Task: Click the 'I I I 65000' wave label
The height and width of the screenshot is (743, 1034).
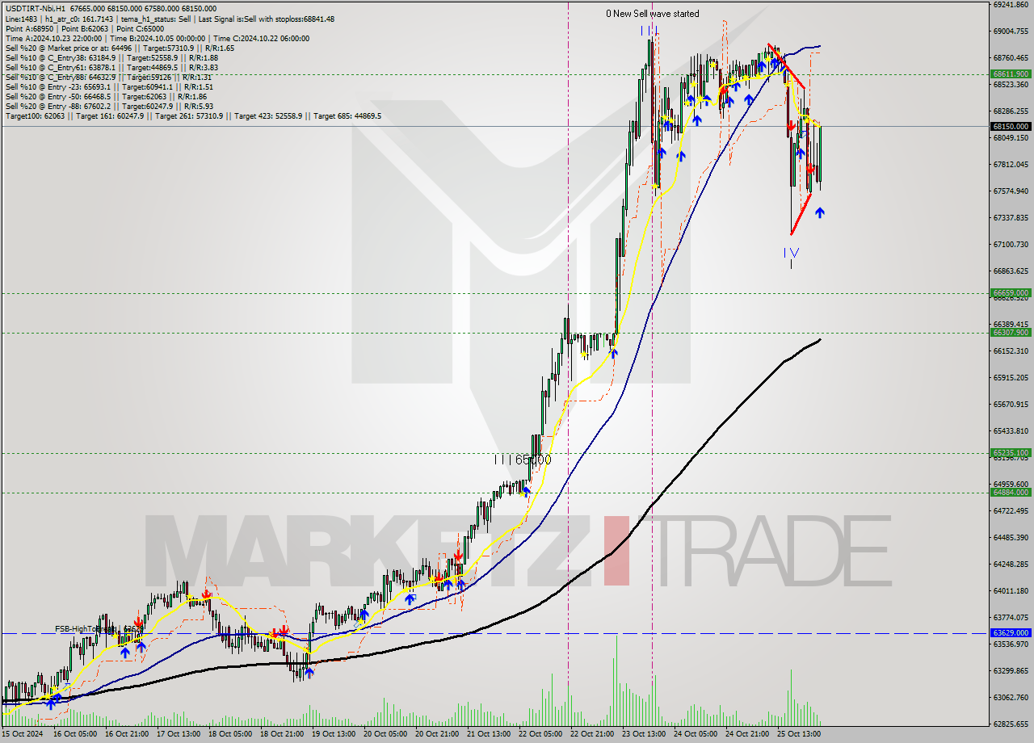Action: click(x=523, y=460)
